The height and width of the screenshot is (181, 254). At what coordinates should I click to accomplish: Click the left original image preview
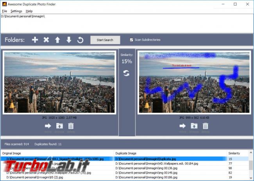point(59,82)
